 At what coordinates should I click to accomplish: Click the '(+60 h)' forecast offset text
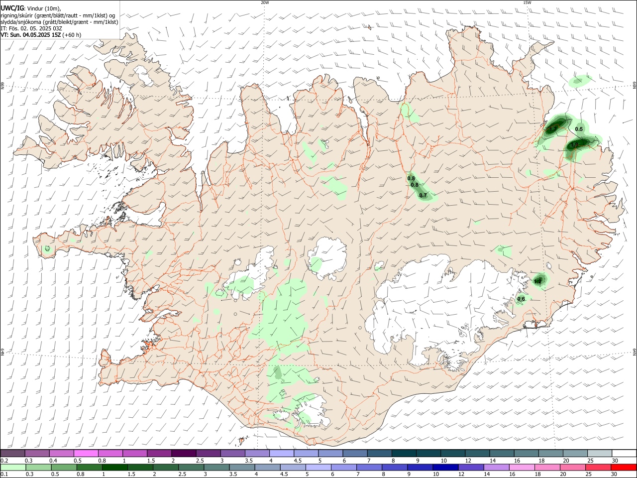pyautogui.click(x=72, y=35)
